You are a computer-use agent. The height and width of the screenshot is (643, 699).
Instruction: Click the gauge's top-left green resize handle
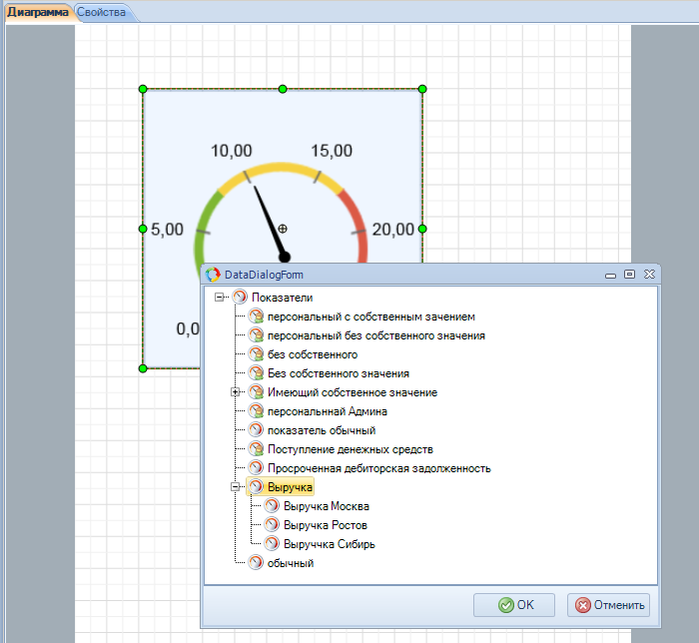coord(143,90)
